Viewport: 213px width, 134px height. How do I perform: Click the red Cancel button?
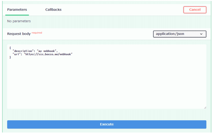point(195,10)
